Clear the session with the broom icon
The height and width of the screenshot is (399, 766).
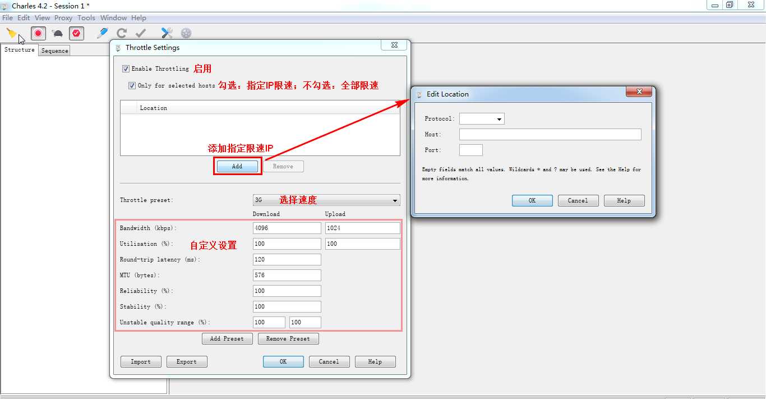tap(11, 34)
